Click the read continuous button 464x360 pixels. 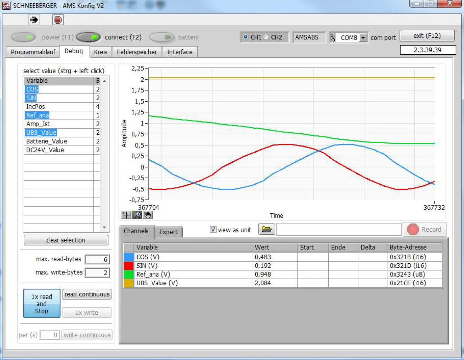(x=87, y=294)
